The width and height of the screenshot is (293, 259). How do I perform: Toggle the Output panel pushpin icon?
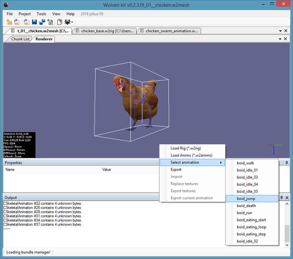click(282, 197)
